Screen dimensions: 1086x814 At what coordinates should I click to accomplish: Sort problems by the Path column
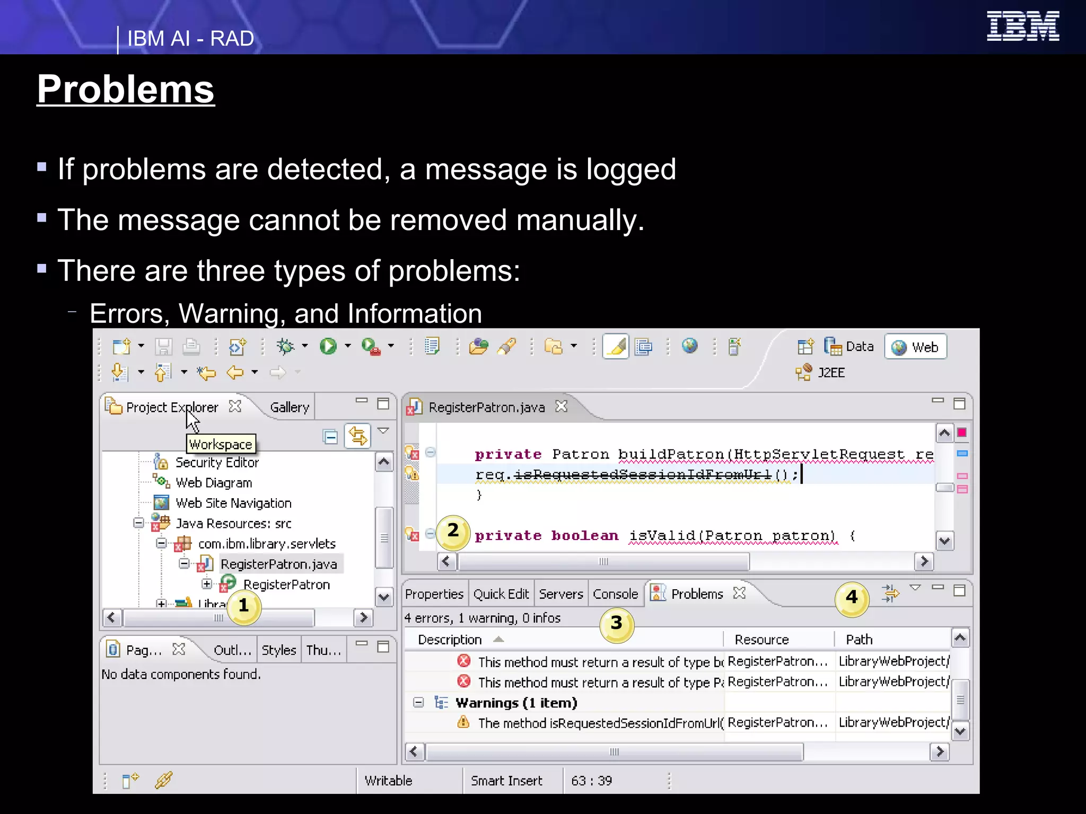coord(892,640)
